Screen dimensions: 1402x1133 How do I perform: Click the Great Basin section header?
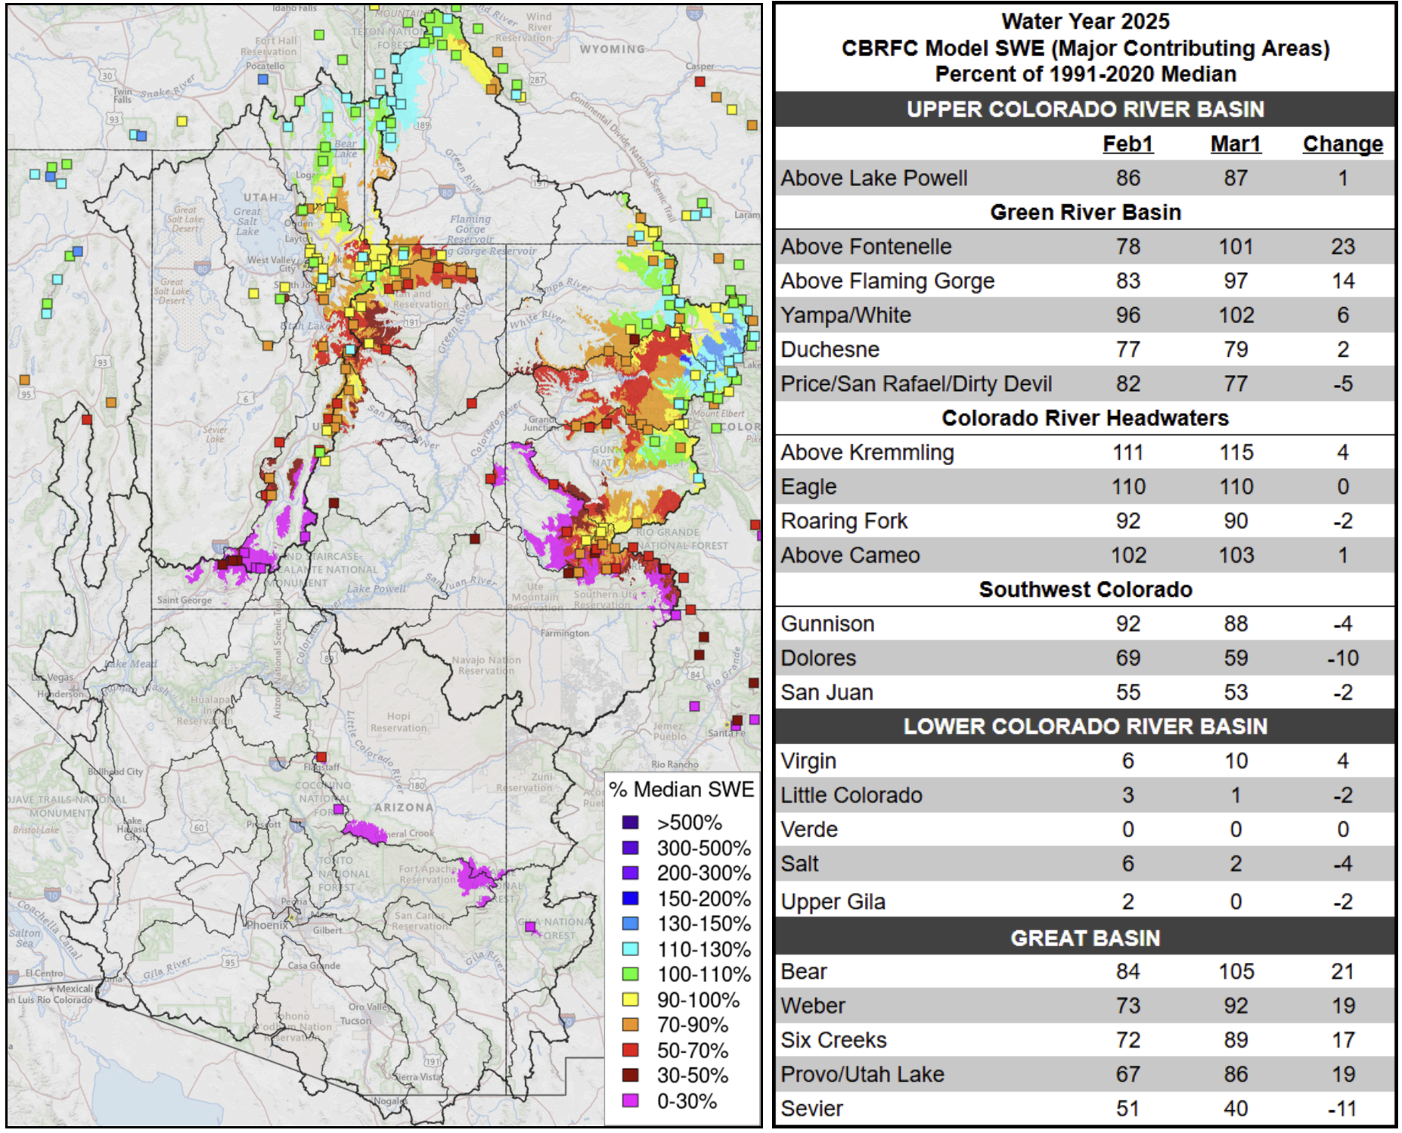click(1085, 938)
